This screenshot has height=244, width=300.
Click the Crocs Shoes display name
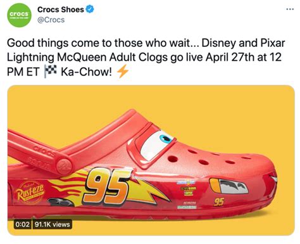[x=61, y=10]
